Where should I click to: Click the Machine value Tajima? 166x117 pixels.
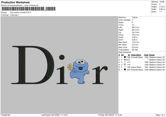(135, 17)
